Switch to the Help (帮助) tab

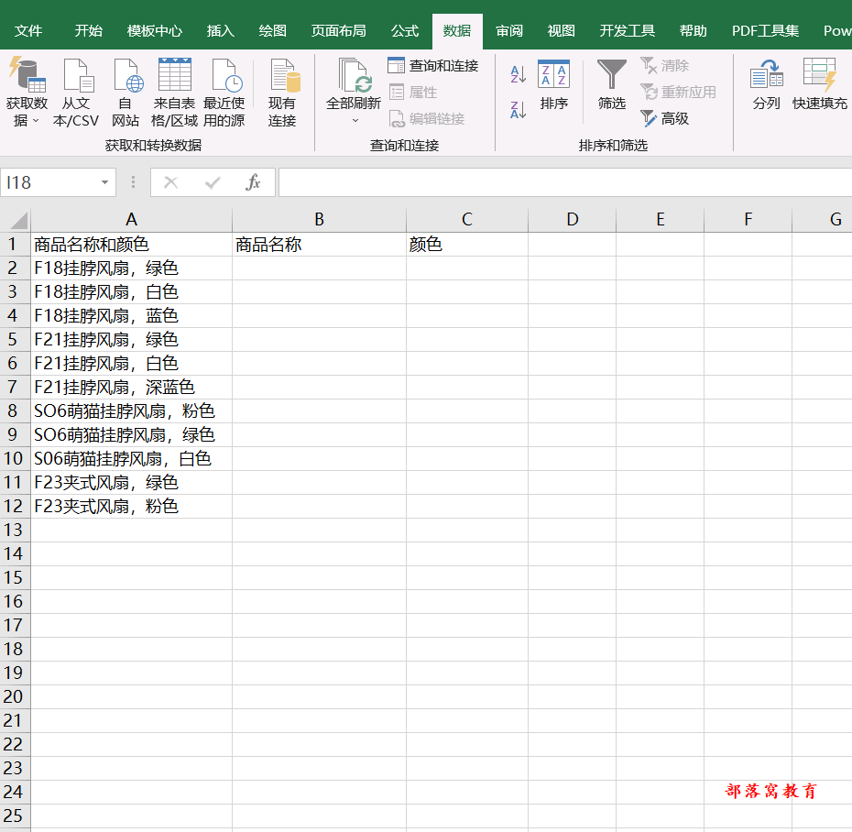(x=694, y=31)
